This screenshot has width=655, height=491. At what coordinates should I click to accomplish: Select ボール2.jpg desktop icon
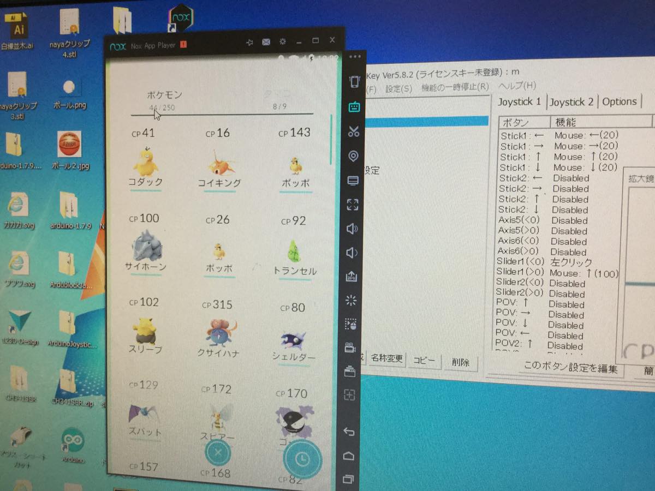point(69,151)
